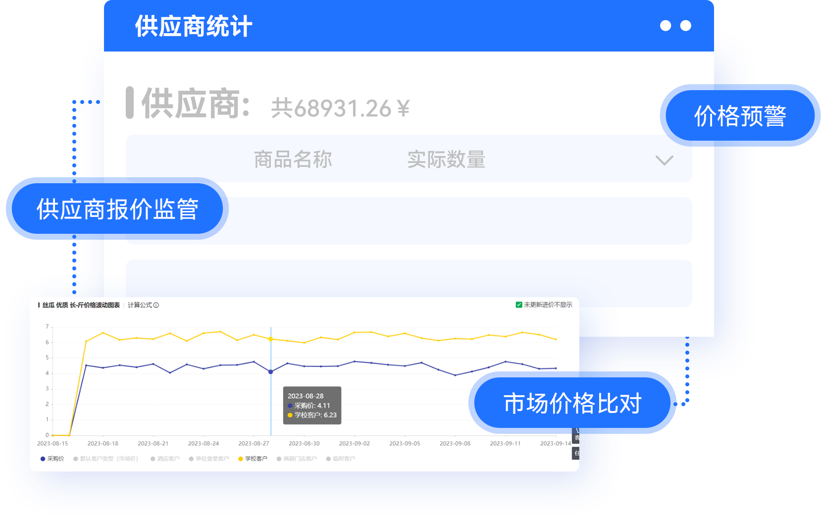Click the yellow data point on 2023-08-28
Viewport: 821px width, 522px height.
click(x=270, y=339)
